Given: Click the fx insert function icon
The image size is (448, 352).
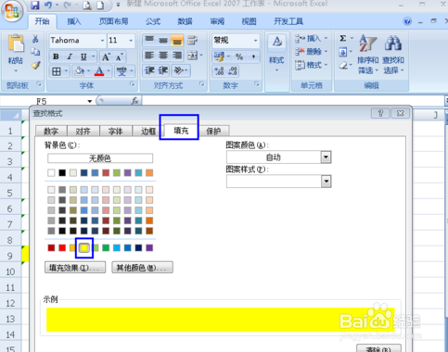Looking at the screenshot, I should (135, 101).
